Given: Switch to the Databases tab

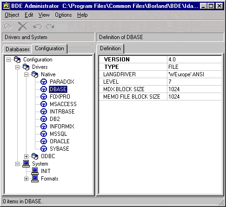Looking at the screenshot, I should coord(17,49).
